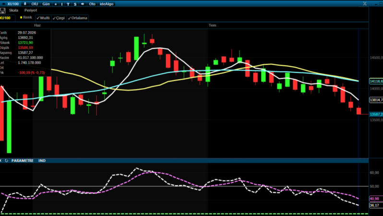This screenshot has width=383, height=216.
Task: Toggle the Ortalama checkbox
Action: pos(77,18)
